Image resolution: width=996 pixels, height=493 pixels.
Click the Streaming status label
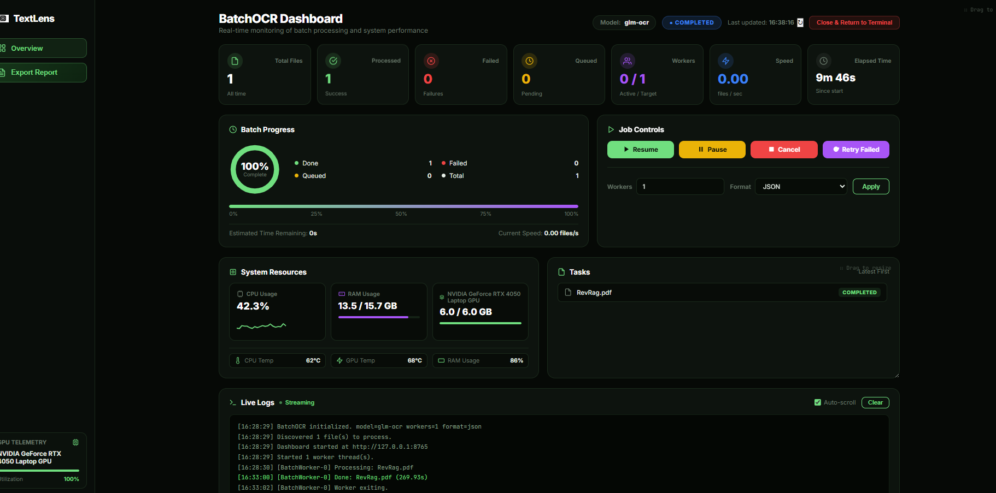[x=300, y=402]
